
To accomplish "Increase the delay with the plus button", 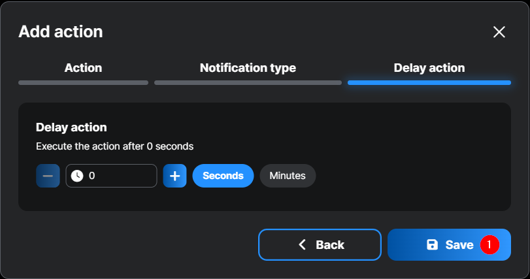I will coord(174,176).
